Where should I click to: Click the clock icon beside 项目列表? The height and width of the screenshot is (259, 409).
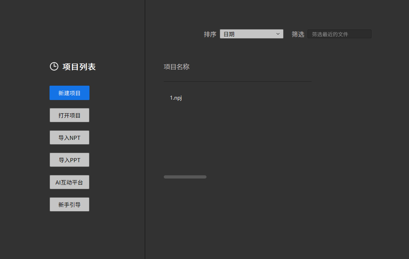click(x=54, y=67)
